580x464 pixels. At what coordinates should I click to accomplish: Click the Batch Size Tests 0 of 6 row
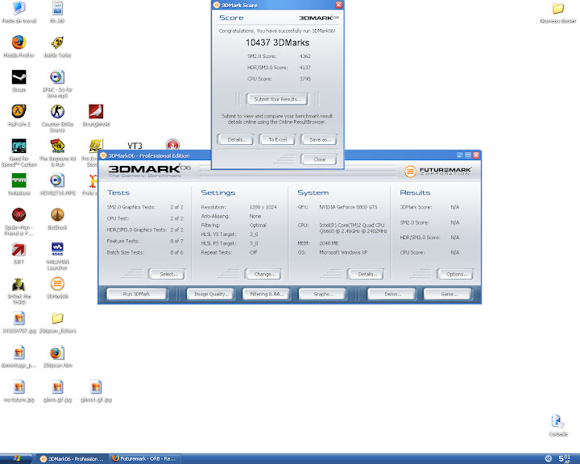(145, 252)
